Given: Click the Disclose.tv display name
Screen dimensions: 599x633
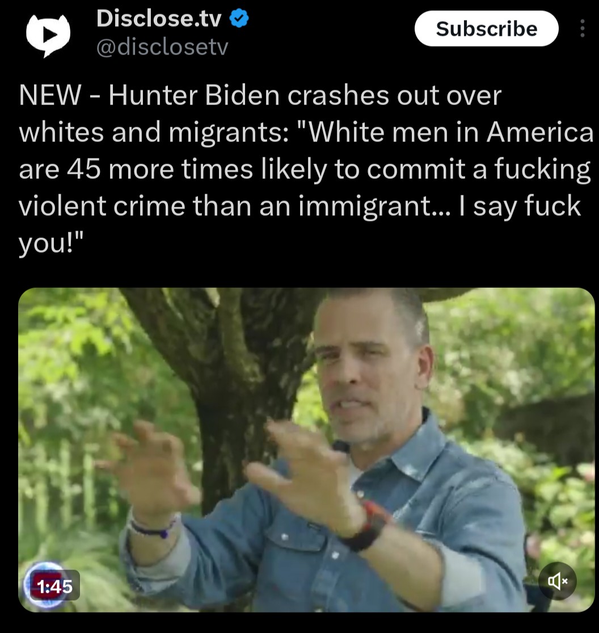Looking at the screenshot, I should pyautogui.click(x=159, y=19).
